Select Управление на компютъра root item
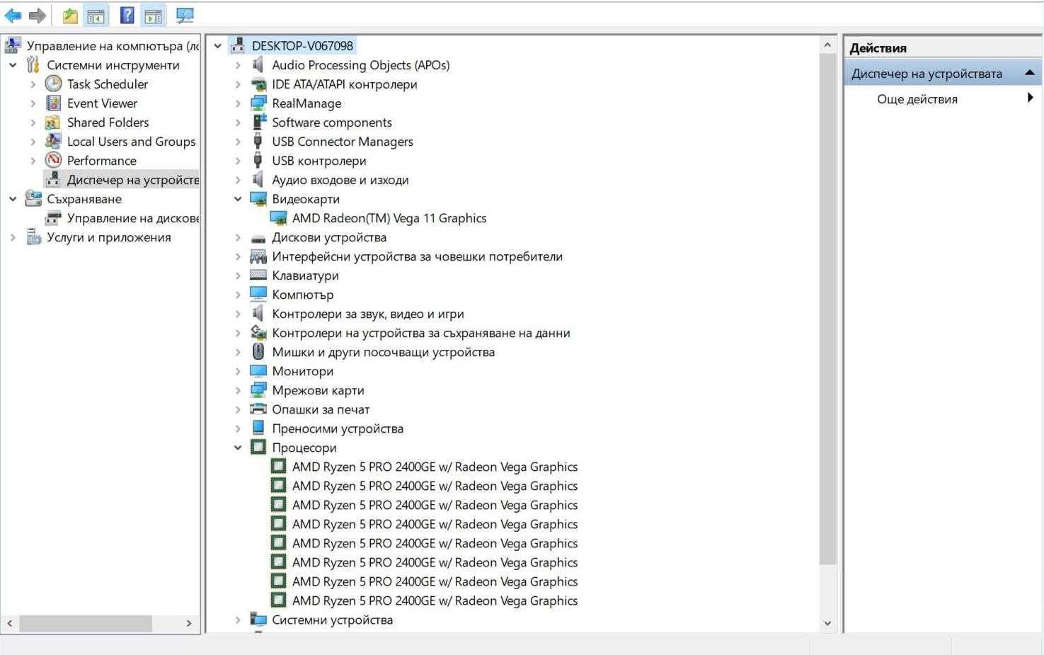Image resolution: width=1044 pixels, height=655 pixels. pos(113,45)
